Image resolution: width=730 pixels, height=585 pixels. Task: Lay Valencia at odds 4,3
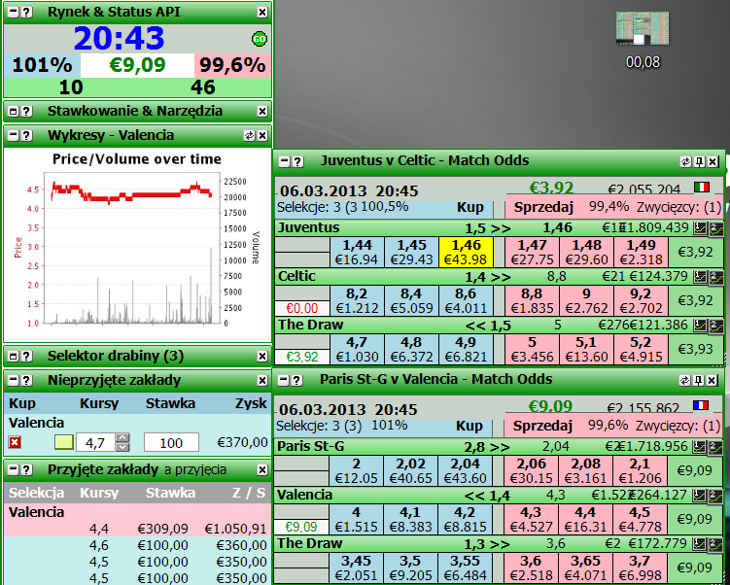(531, 519)
